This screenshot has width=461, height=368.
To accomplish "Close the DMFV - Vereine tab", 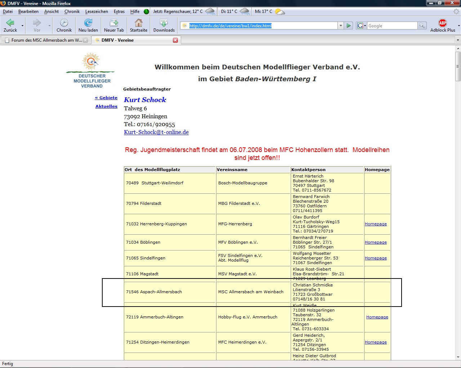I will [x=175, y=40].
